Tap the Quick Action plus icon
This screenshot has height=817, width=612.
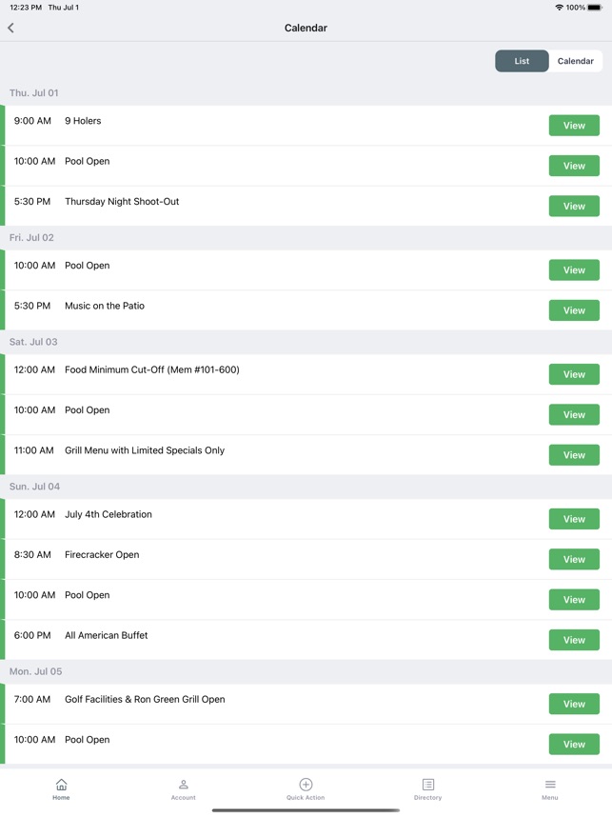pos(306,785)
